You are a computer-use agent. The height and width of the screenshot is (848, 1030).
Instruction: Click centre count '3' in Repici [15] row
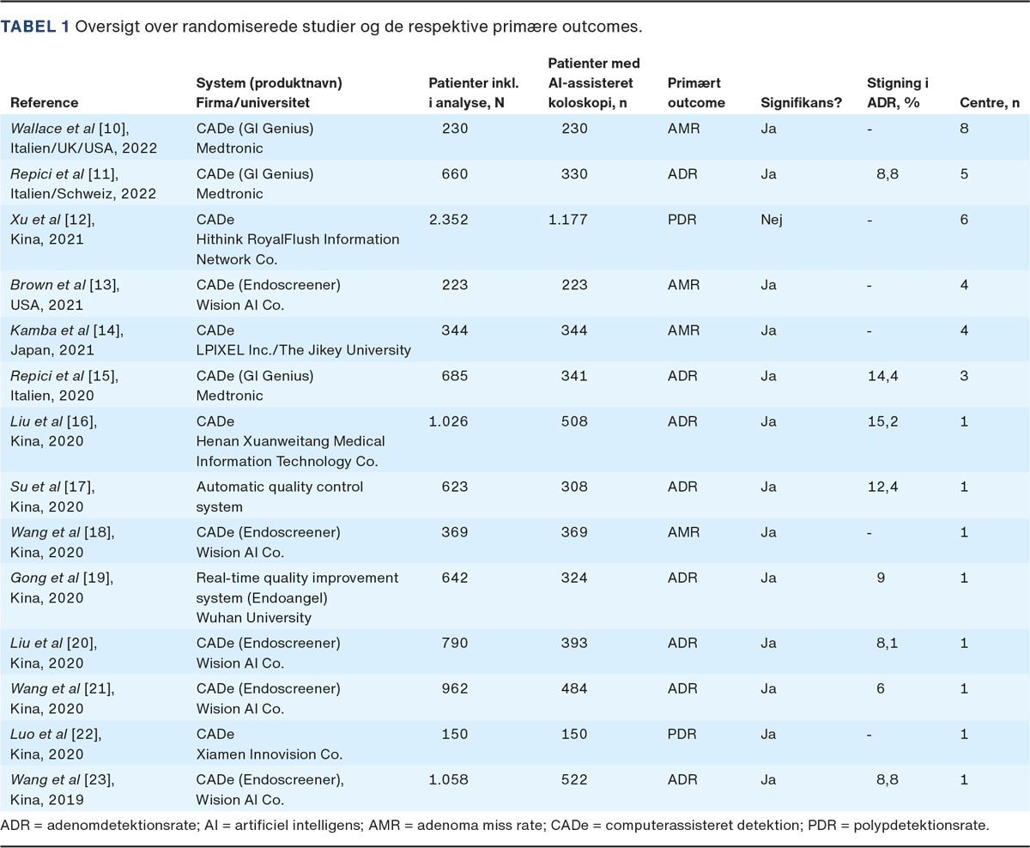tap(965, 375)
